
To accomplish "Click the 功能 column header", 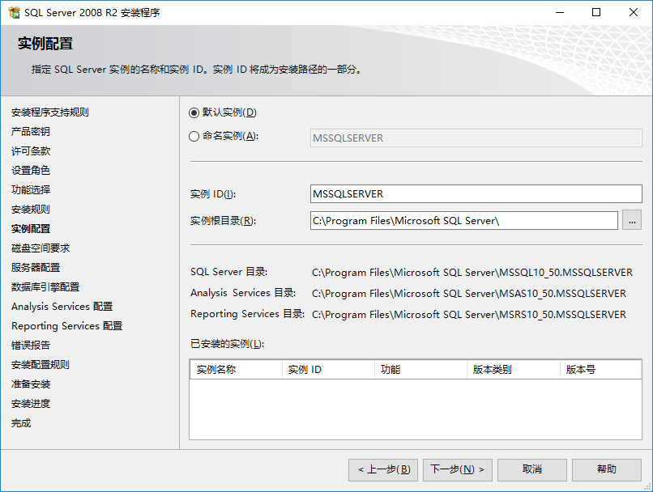I will [x=420, y=369].
